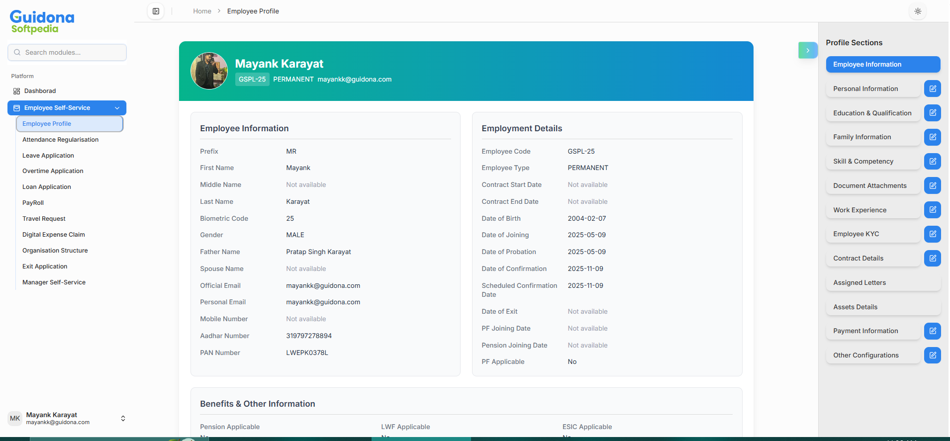
Task: Open edit icon for Family Information
Action: 932,137
